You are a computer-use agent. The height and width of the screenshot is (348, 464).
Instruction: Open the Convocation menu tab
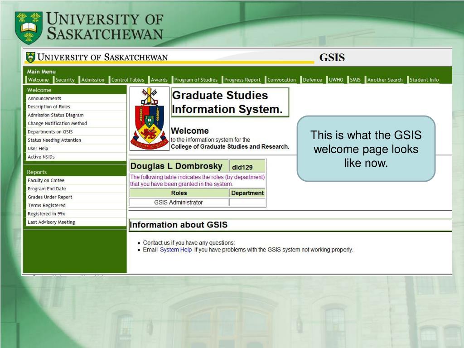(281, 80)
